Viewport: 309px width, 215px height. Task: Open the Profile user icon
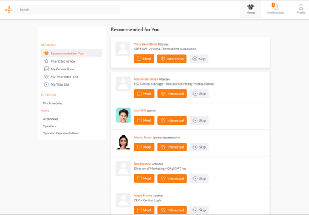coord(301,9)
